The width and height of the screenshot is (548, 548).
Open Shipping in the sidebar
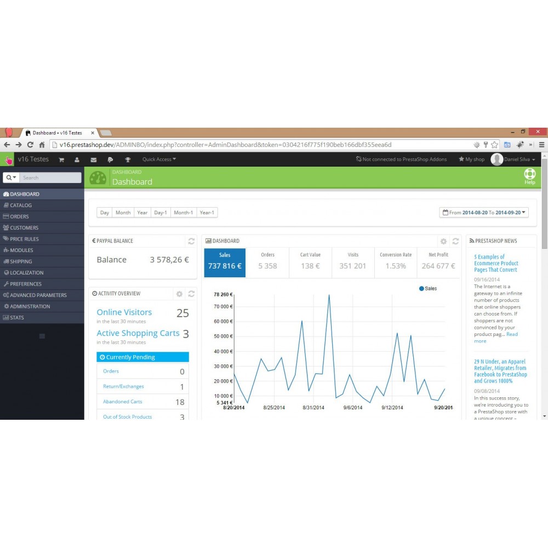click(42, 261)
